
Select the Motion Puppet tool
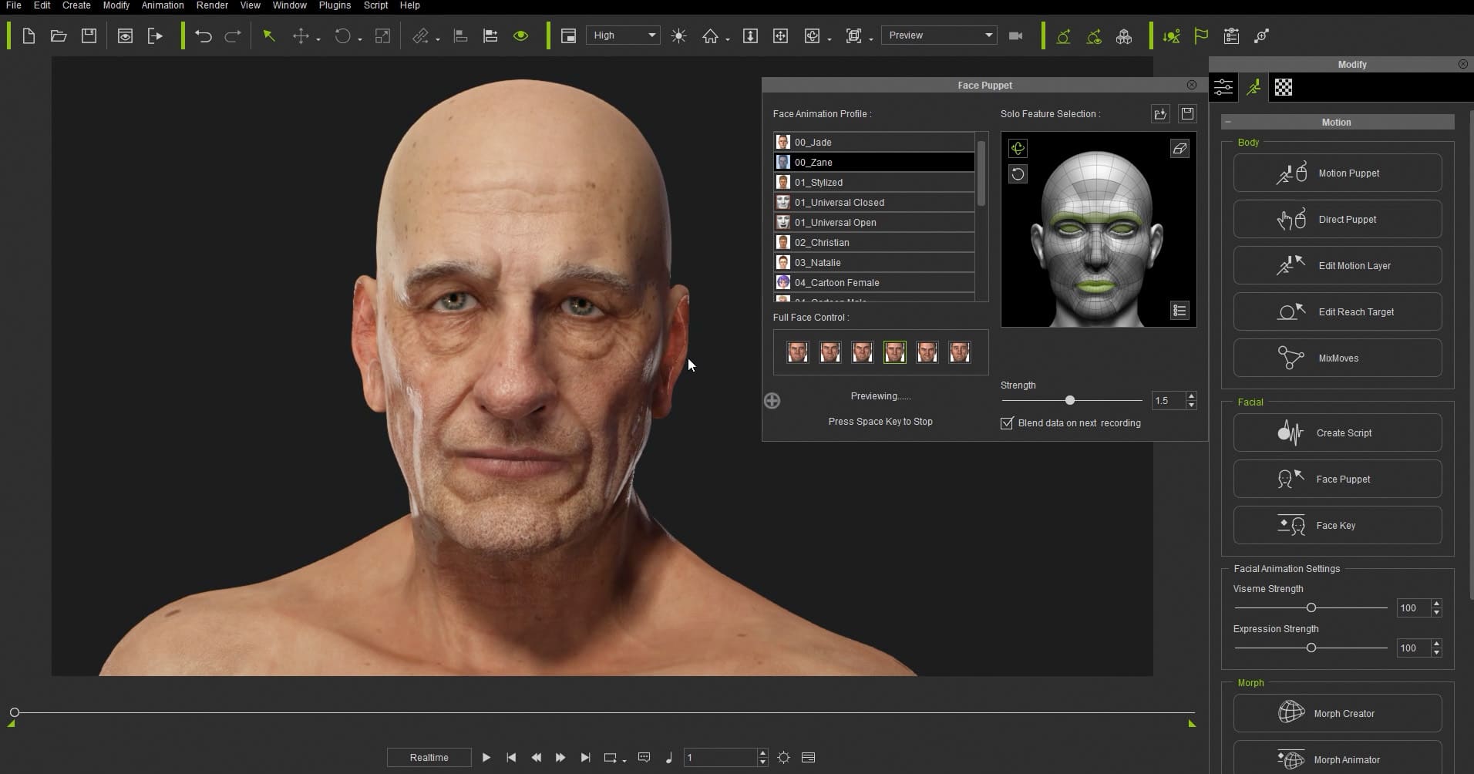1336,173
